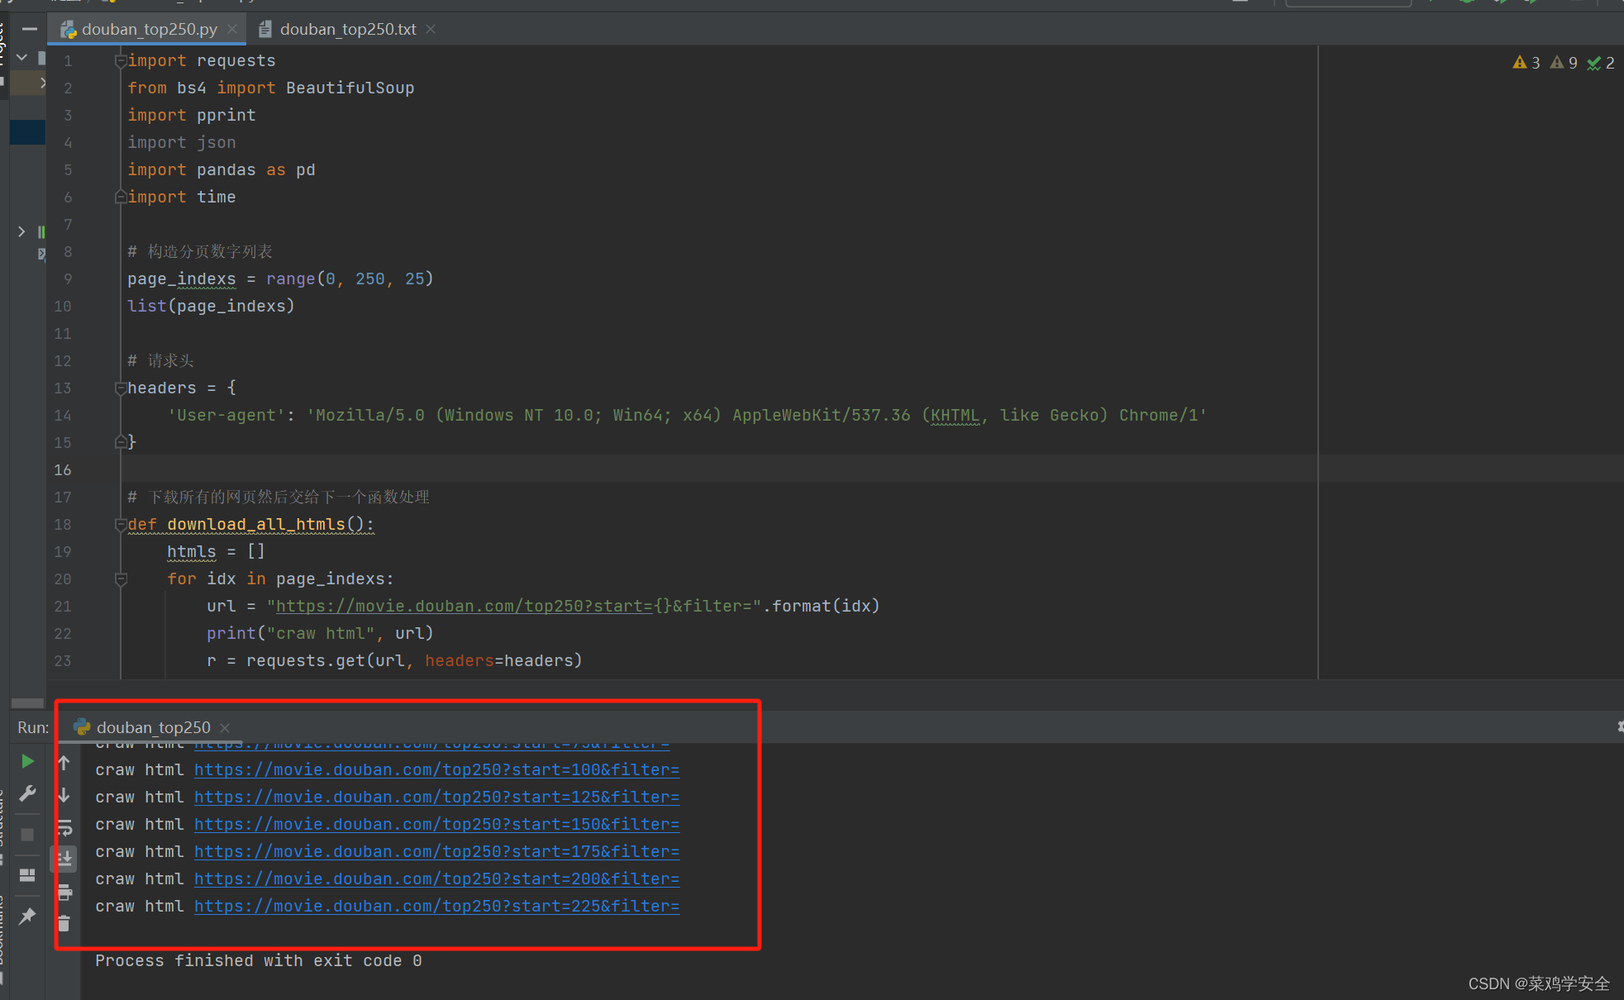Clear console output with trash icon
This screenshot has height=1000, width=1624.
coord(64,924)
